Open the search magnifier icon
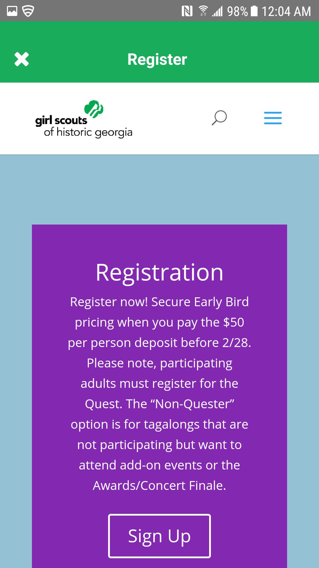Image resolution: width=319 pixels, height=568 pixels. tap(219, 118)
